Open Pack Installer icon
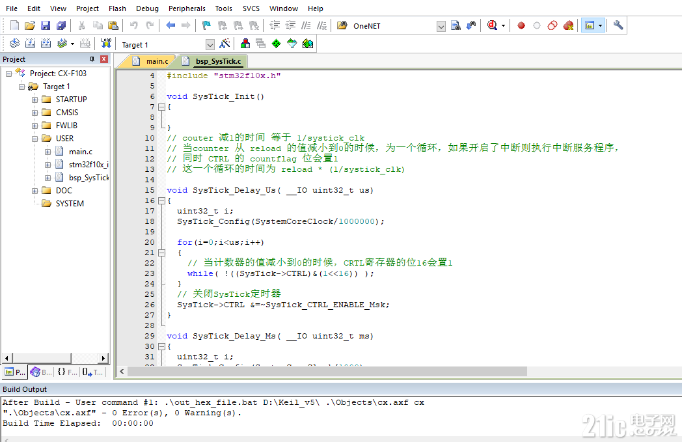Viewport: 682px width, 442px height. pos(308,44)
